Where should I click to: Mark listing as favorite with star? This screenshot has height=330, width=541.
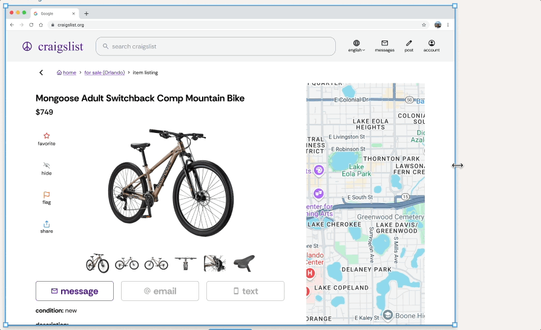[47, 139]
